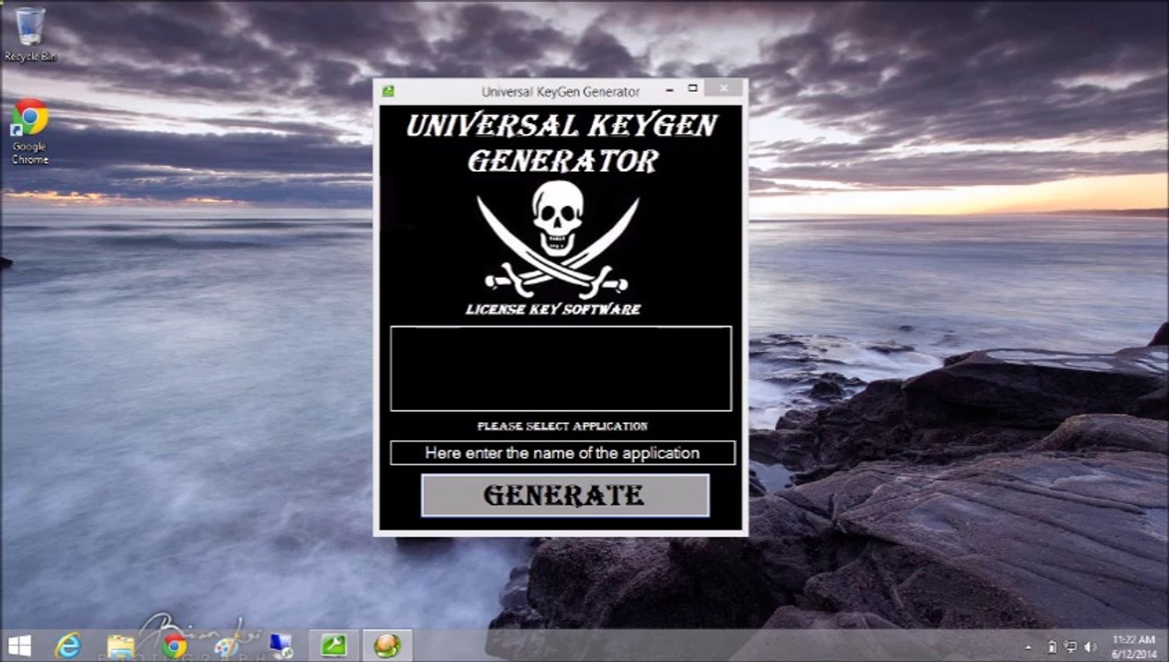Click the 'Universal KeyGen Generator' title text
1169x662 pixels.
561,92
